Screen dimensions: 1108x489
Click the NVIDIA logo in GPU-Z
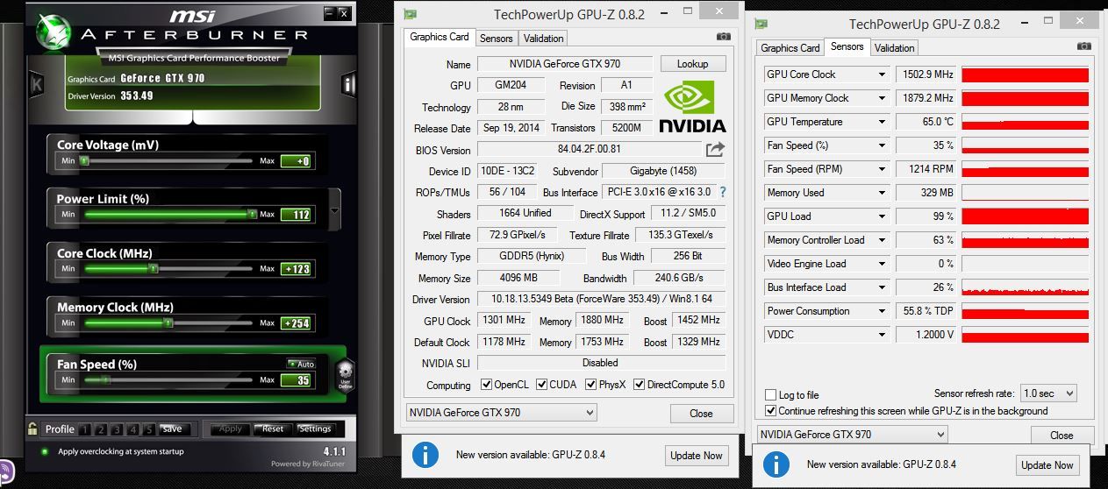(x=692, y=107)
